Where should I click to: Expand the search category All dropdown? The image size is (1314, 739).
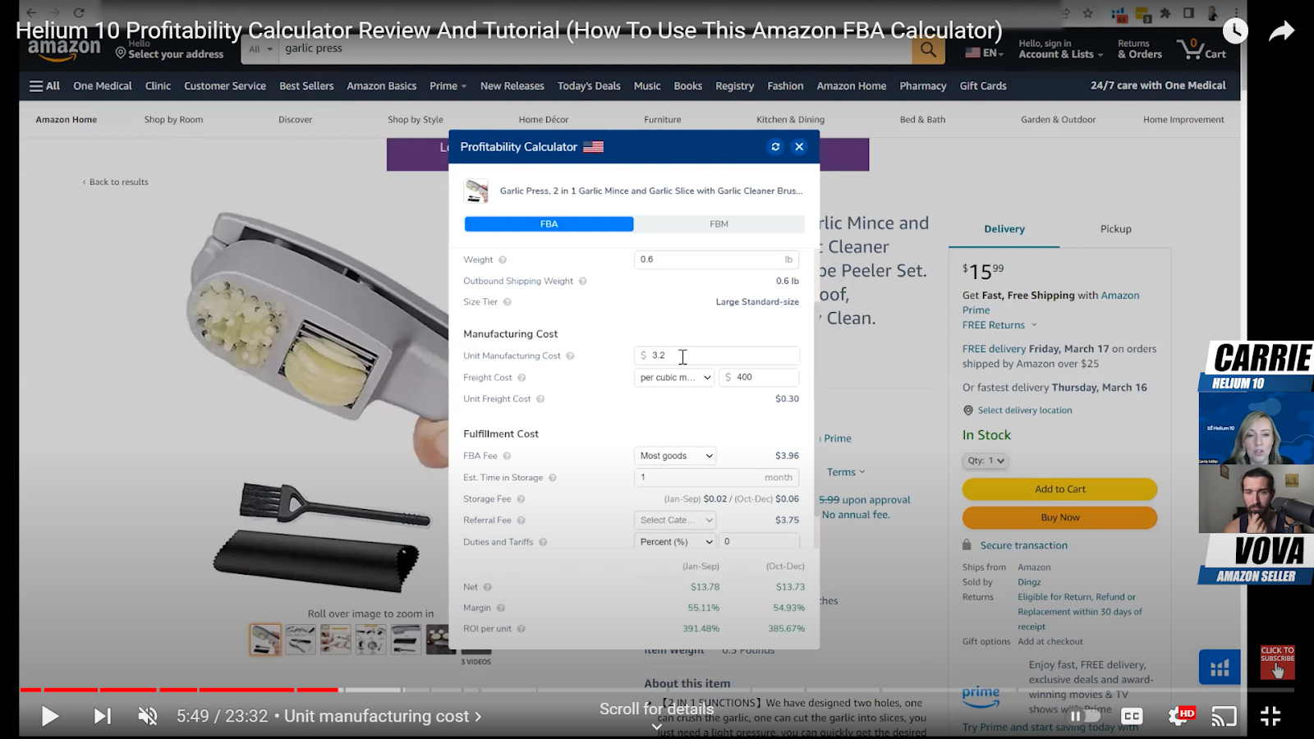click(261, 49)
